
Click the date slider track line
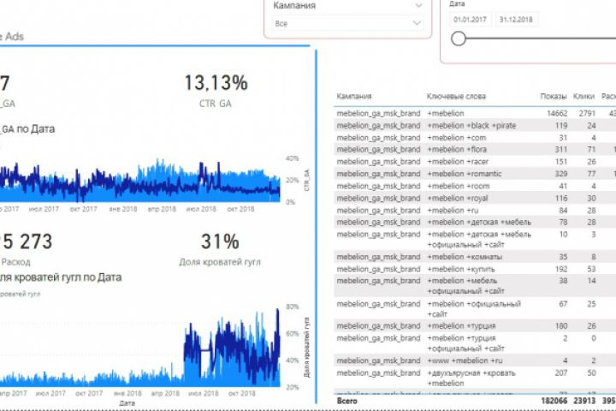point(541,39)
